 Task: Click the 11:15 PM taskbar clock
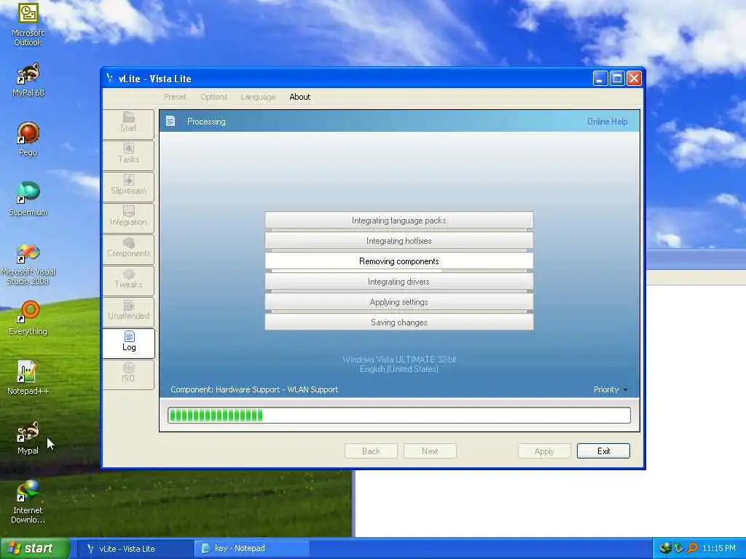pyautogui.click(x=719, y=549)
